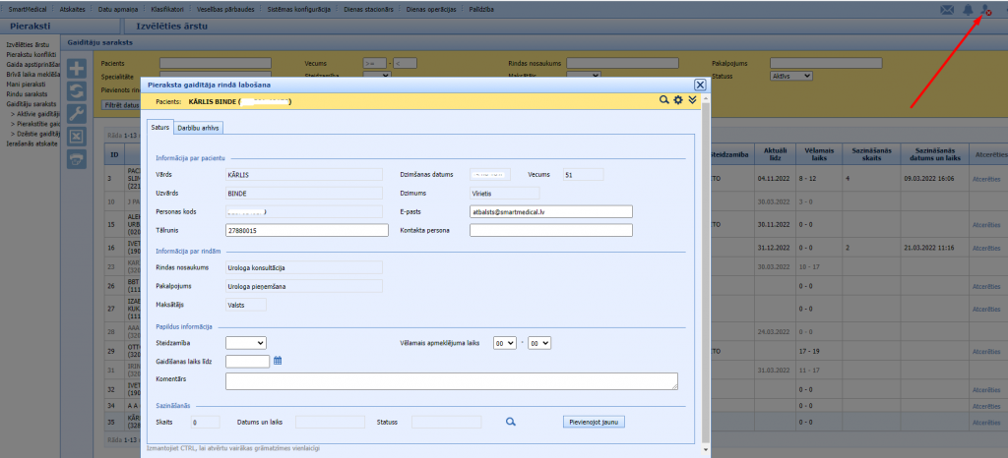The image size is (1008, 458).
Task: Click the refresh arrows icon in toolbar
Action: point(78,91)
